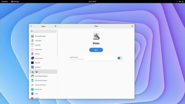Image resolution: width=185 pixels, height=104 pixels.
Task: Click the Archive Manager app icon
Action: [x=32, y=36]
